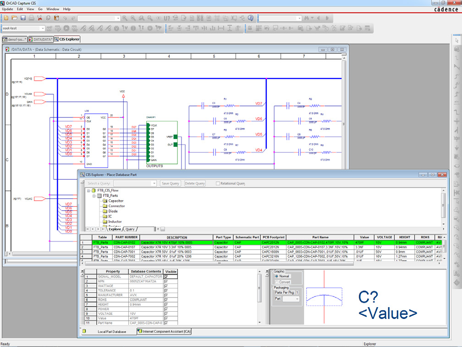Open the Edit menu
Screen dimensions: 462x347
20,9
